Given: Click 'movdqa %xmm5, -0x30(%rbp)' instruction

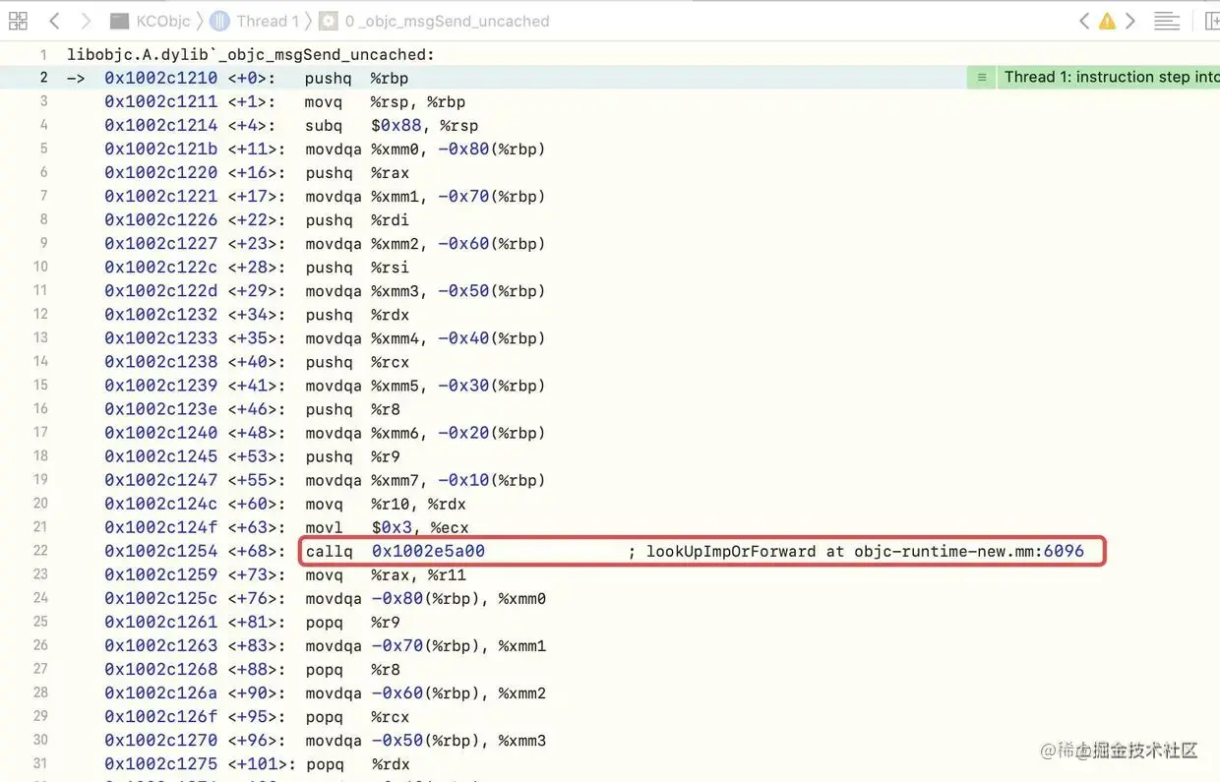Looking at the screenshot, I should click(425, 385).
